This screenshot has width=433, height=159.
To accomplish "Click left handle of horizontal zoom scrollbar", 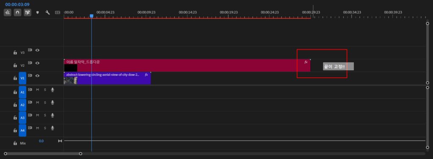I will coord(5,154).
